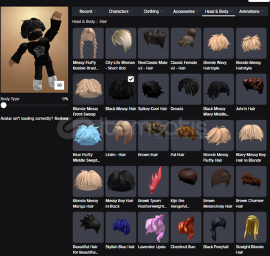This screenshot has height=256, width=270.
Task: Pick the Brawk Tyson Featherweight red hair
Action: pos(153,181)
